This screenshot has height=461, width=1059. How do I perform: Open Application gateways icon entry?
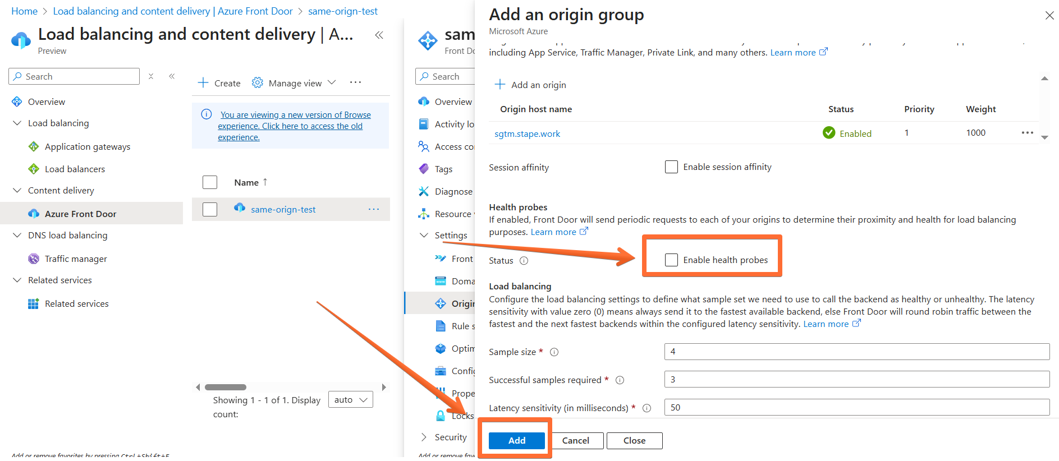tap(34, 146)
